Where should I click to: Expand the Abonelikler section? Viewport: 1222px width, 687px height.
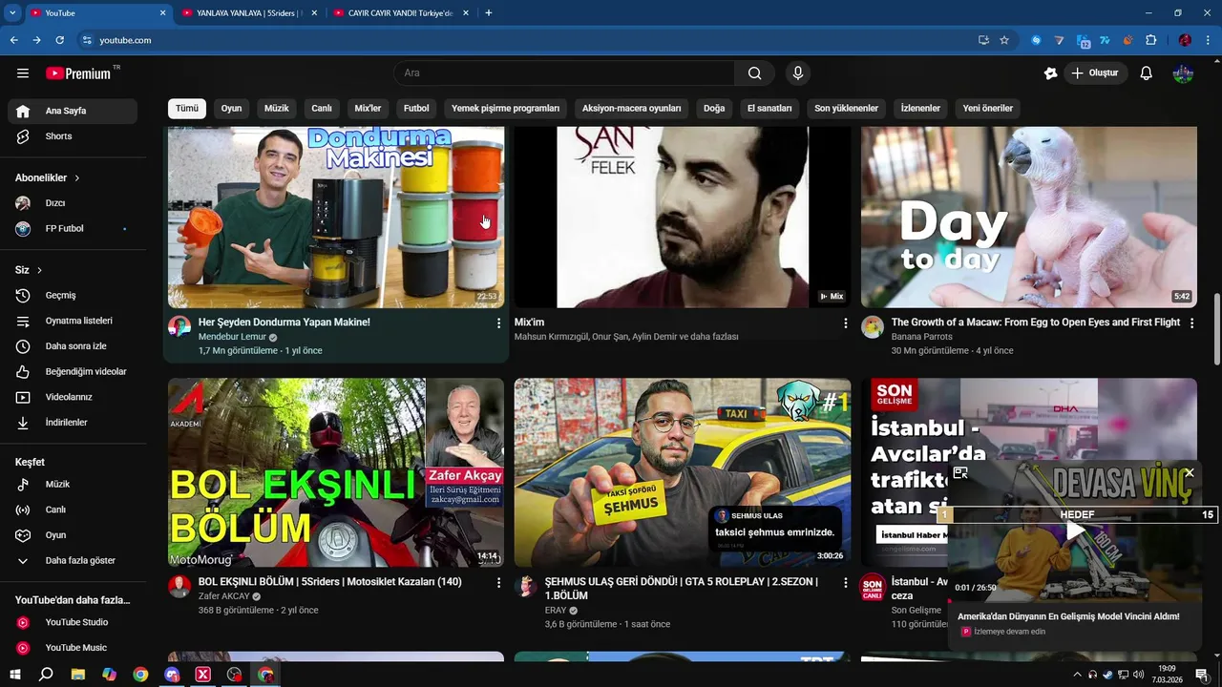point(48,177)
